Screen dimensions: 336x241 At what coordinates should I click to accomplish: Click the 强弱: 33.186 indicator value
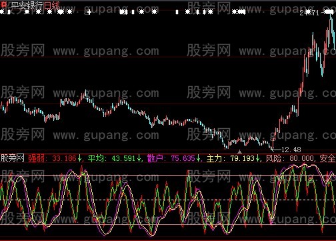tap(52, 158)
